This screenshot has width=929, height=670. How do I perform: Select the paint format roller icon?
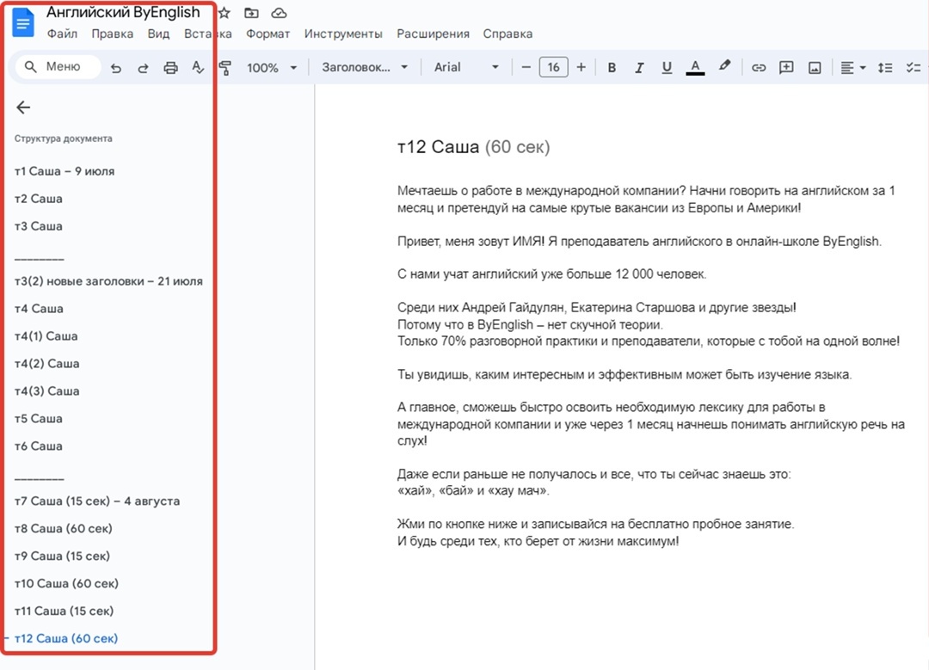tap(225, 68)
